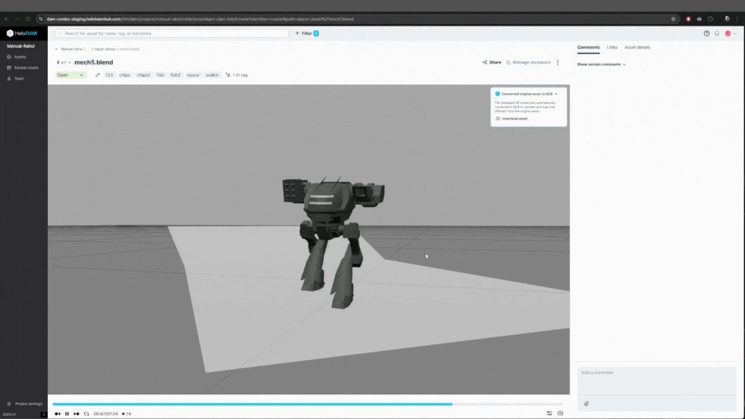Expand the v.1 version selector

click(64, 63)
